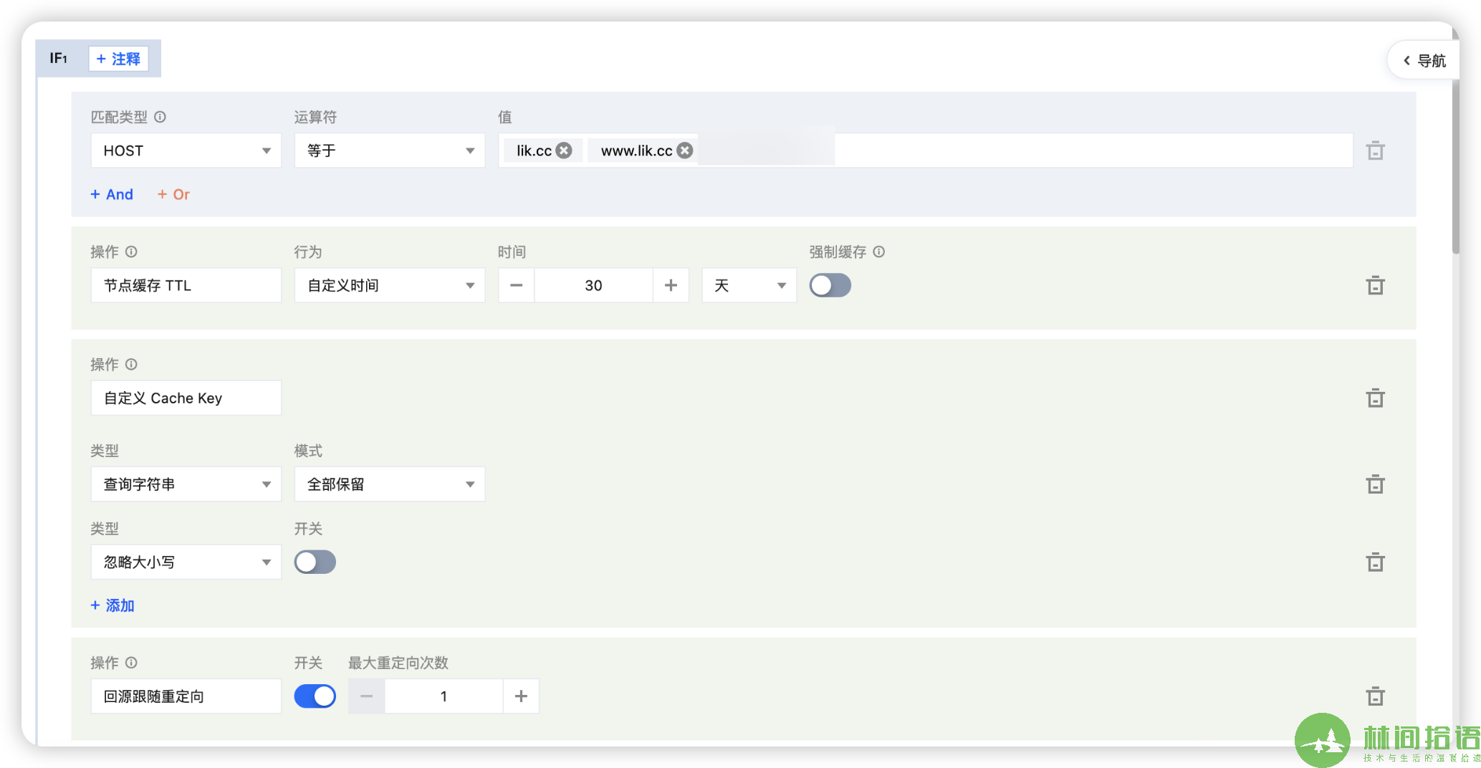The height and width of the screenshot is (768, 1481).
Task: Click the +添加 link to add type
Action: click(112, 605)
